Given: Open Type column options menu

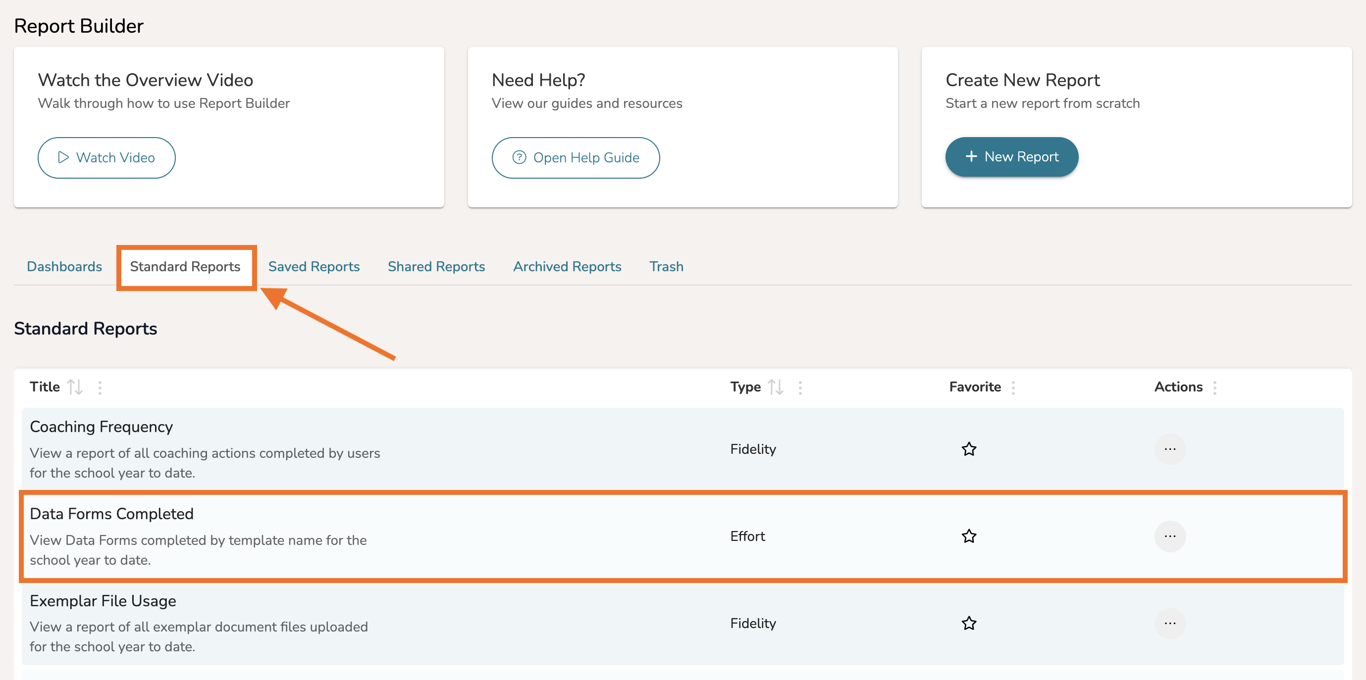Looking at the screenshot, I should [800, 388].
